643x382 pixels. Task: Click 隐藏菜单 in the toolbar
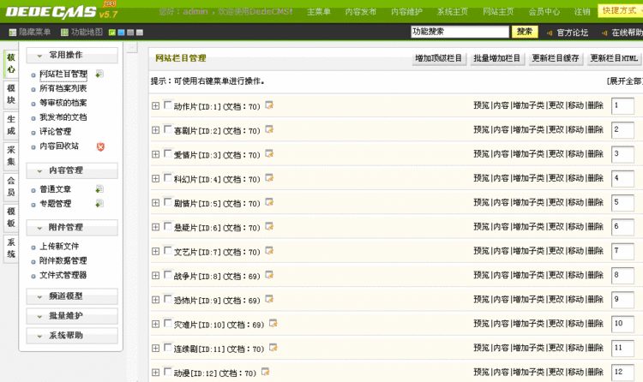pyautogui.click(x=30, y=32)
